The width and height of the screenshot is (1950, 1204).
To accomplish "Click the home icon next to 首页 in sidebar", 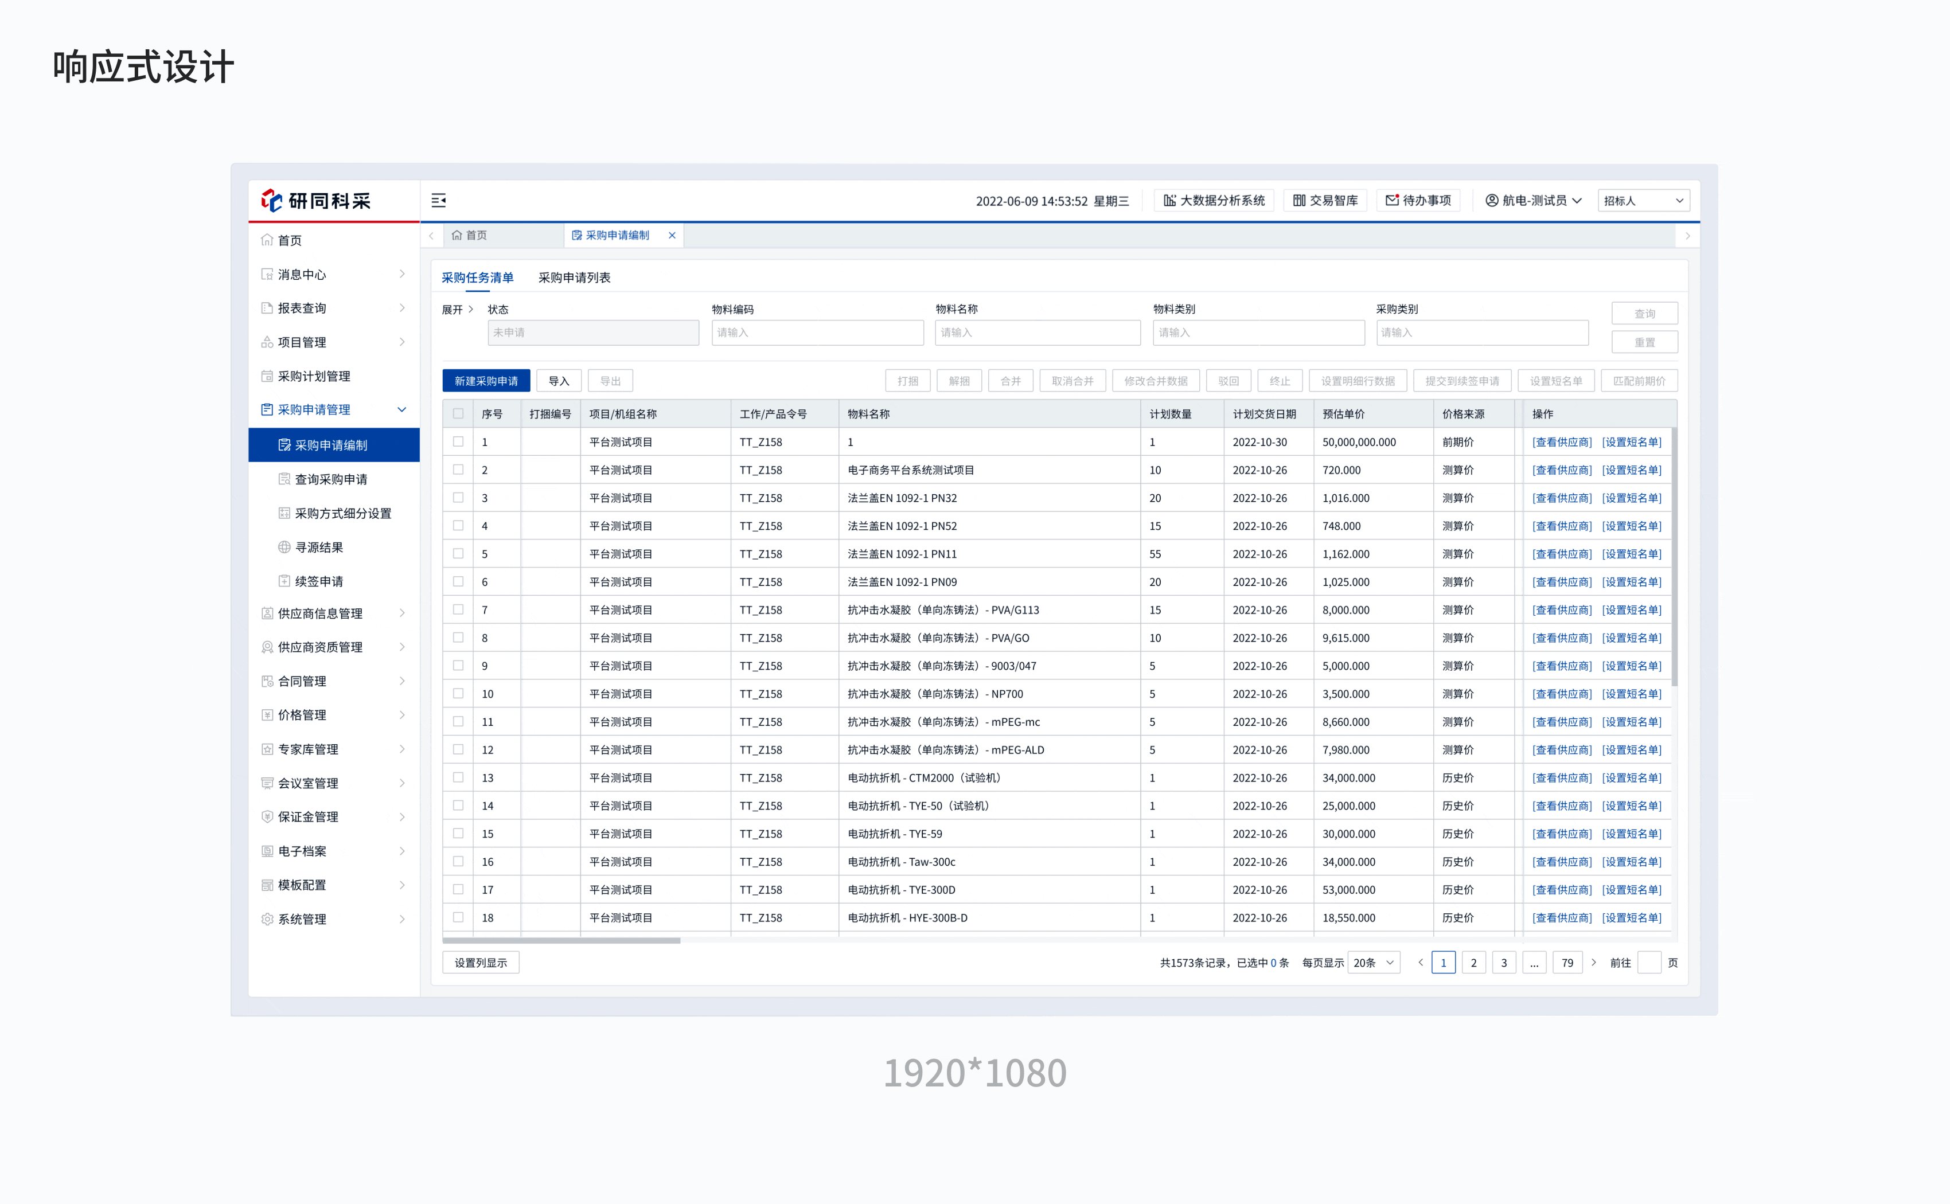I will pyautogui.click(x=267, y=240).
